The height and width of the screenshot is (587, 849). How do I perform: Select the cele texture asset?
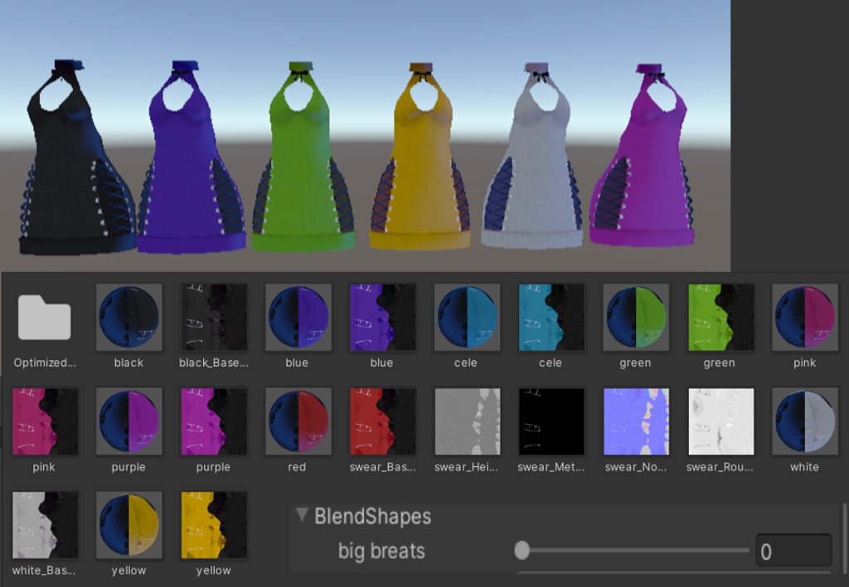point(551,317)
